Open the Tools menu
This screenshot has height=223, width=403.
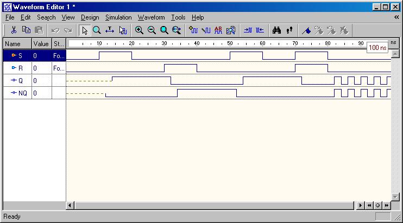coord(178,17)
